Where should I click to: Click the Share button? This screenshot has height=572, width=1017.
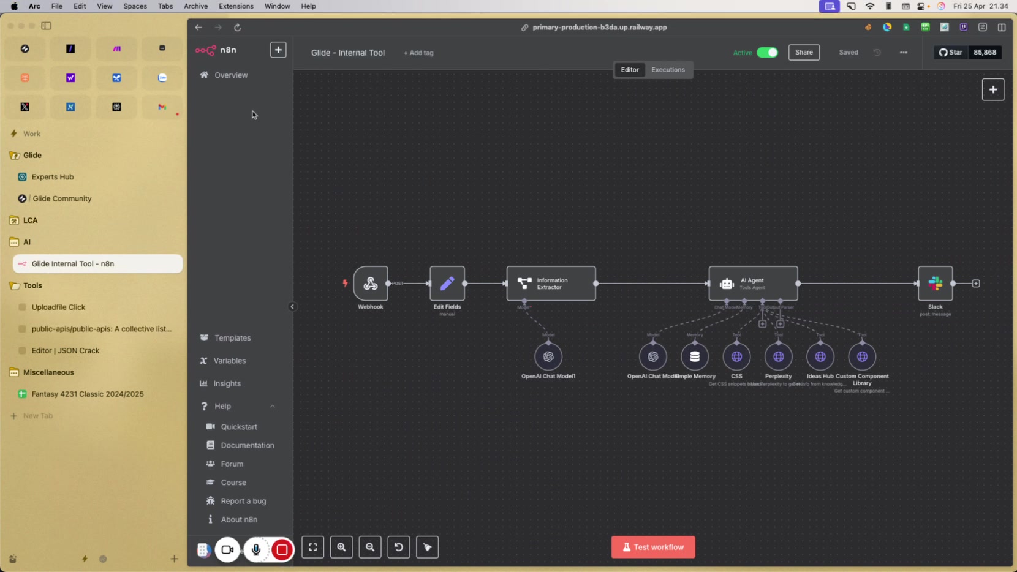pos(804,53)
